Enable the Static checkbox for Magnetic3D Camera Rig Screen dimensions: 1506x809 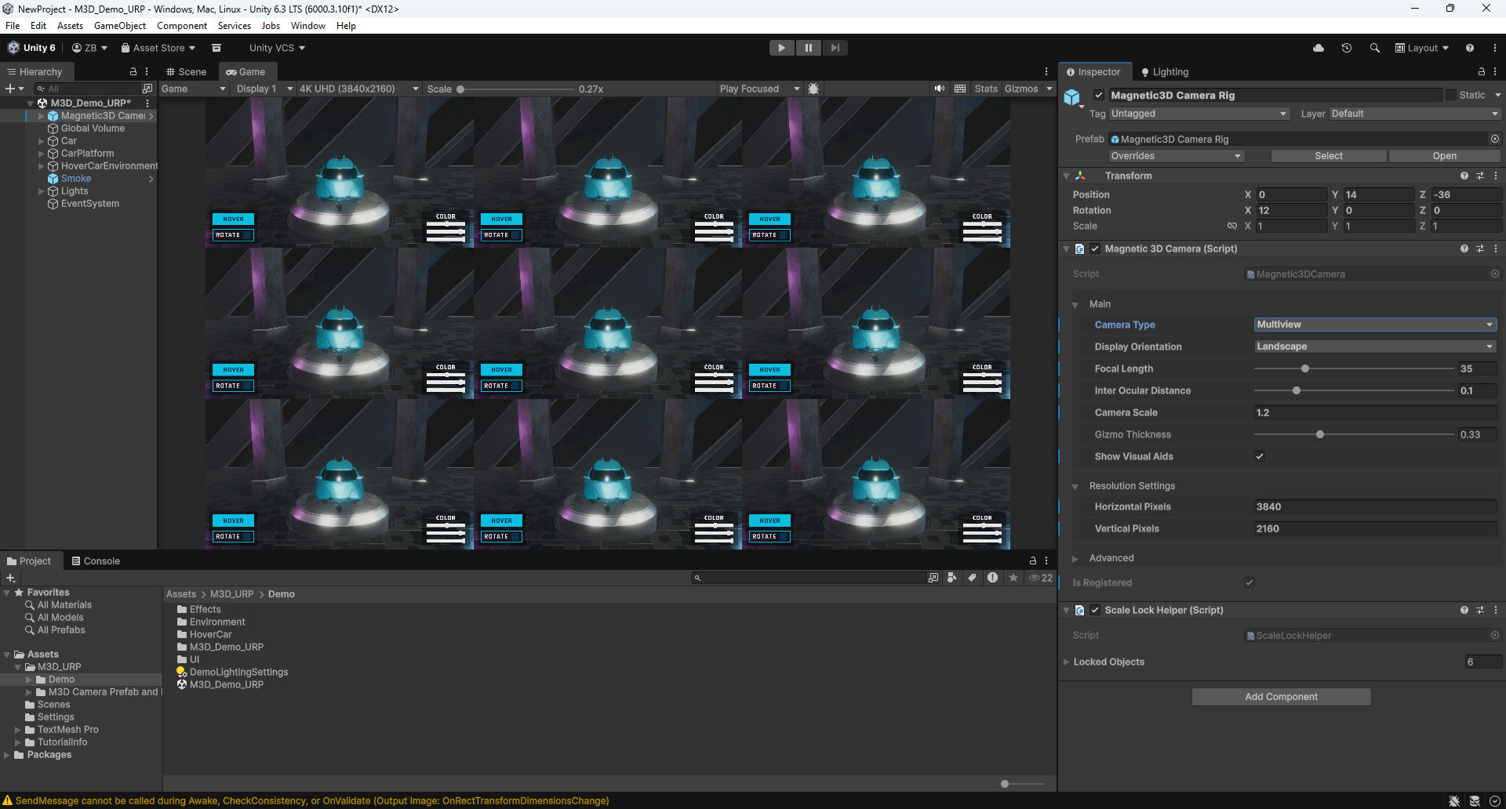click(x=1453, y=94)
